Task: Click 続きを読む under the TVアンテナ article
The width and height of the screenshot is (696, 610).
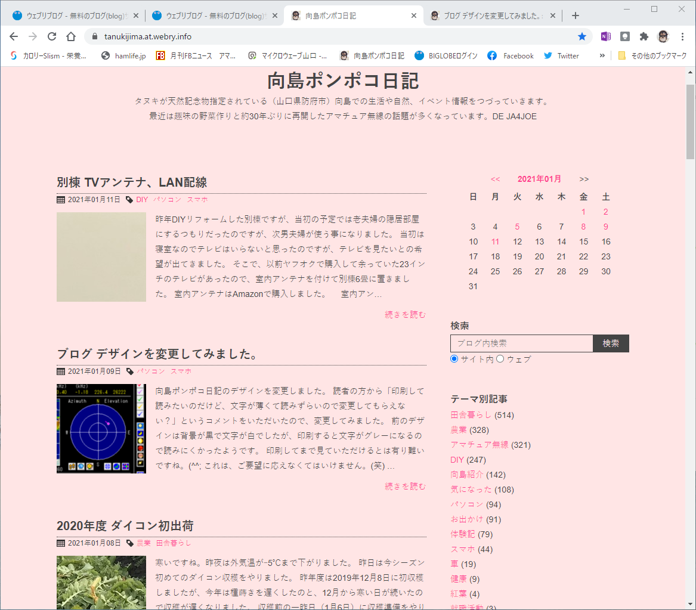Action: tap(406, 314)
